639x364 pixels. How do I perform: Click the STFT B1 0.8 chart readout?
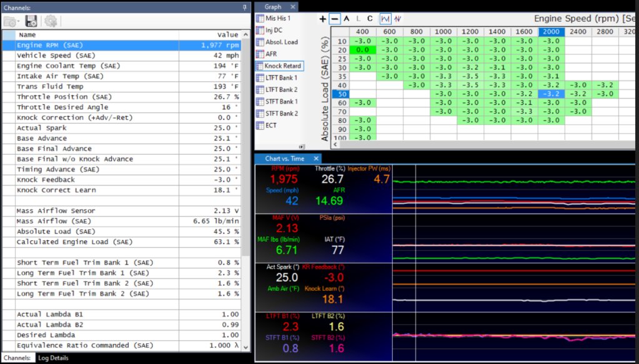(x=290, y=348)
